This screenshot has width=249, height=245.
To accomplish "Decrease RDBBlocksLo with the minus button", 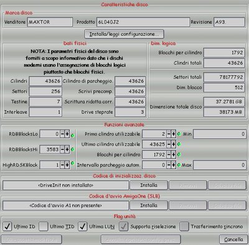I will coord(62,134).
